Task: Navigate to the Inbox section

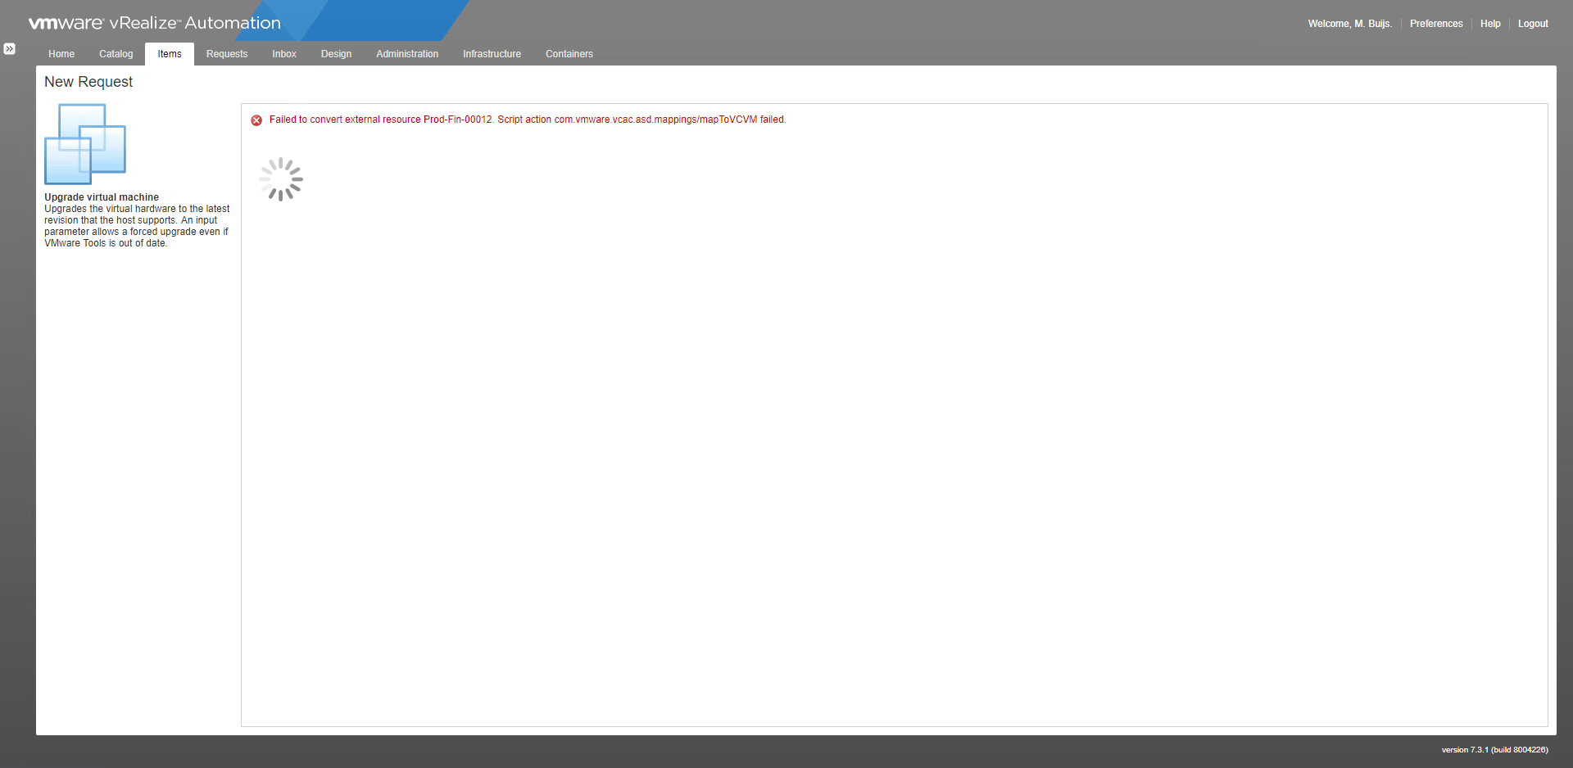Action: pos(283,53)
